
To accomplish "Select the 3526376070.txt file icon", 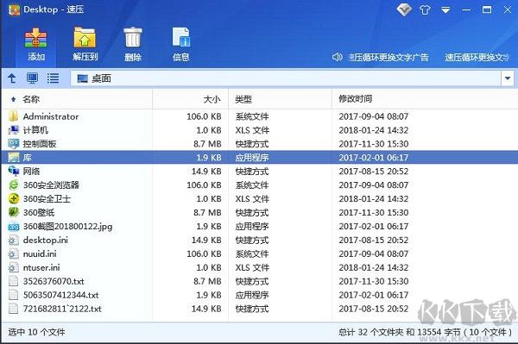I will tap(13, 281).
